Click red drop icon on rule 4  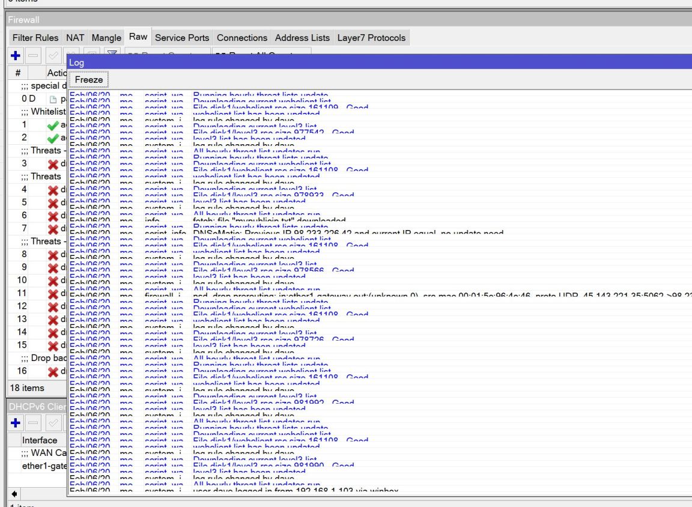click(53, 190)
